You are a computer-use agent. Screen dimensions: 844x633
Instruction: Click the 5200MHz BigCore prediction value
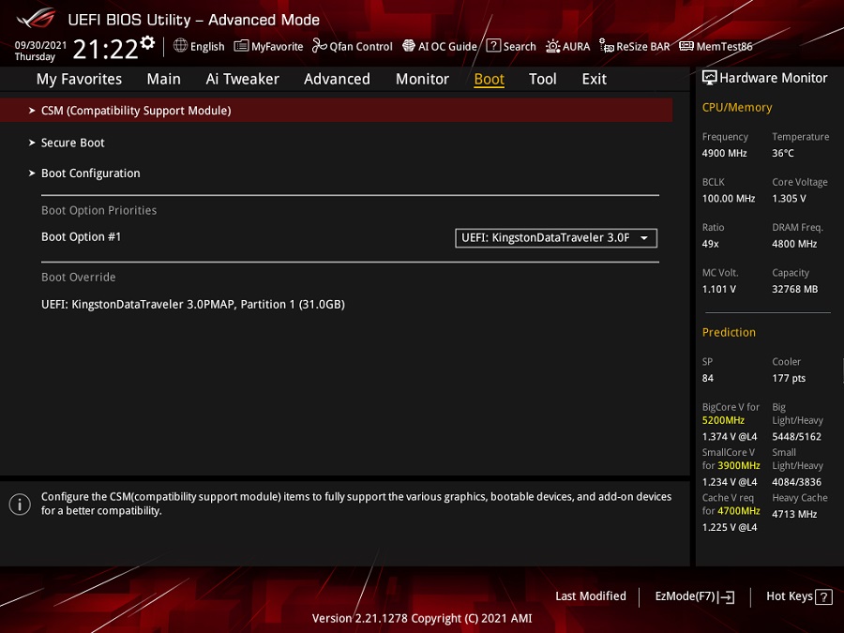(723, 420)
